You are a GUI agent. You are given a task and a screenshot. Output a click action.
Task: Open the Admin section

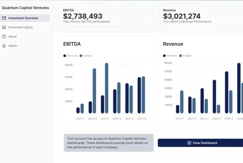pos(13,46)
